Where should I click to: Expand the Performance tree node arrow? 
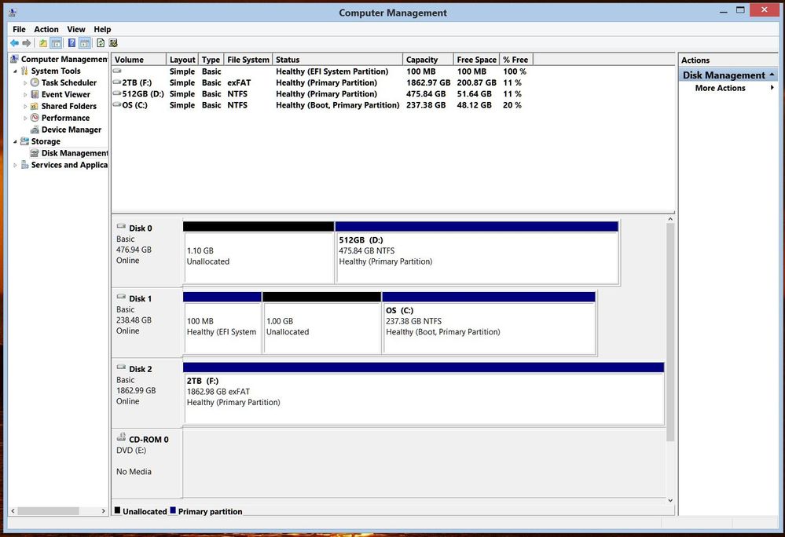click(x=25, y=118)
